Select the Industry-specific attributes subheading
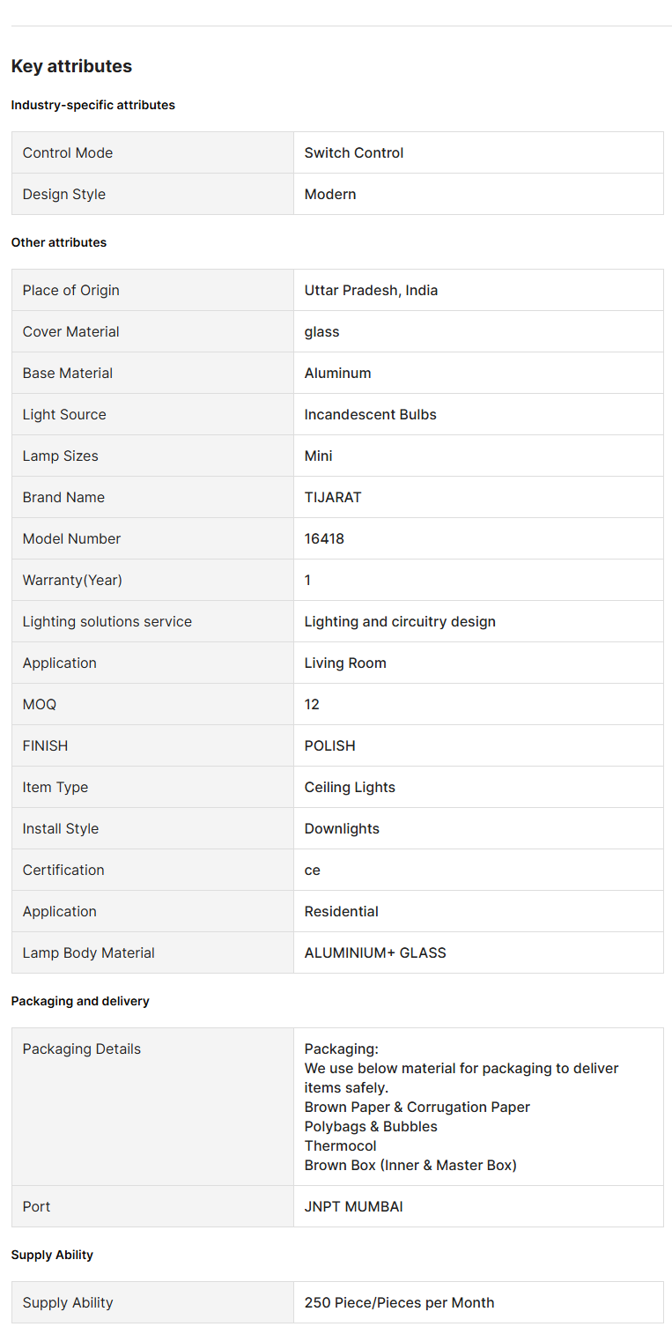 click(x=92, y=105)
